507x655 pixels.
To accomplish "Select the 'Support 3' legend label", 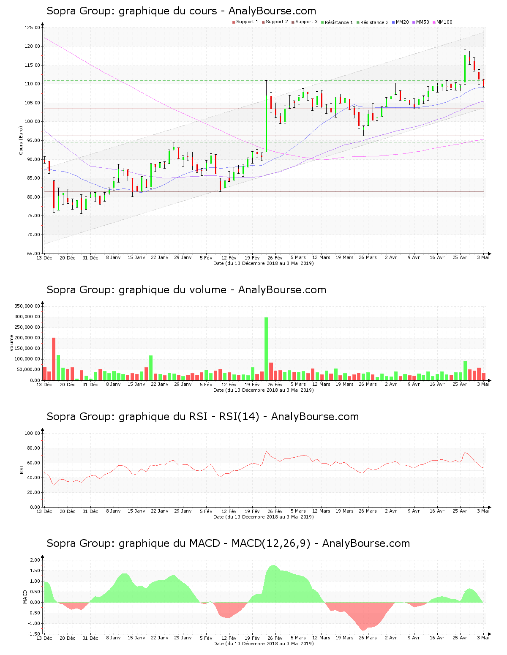I will coord(306,22).
